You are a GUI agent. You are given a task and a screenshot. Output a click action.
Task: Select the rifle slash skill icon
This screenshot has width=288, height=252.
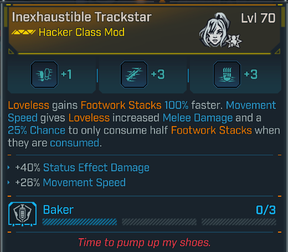134,75
